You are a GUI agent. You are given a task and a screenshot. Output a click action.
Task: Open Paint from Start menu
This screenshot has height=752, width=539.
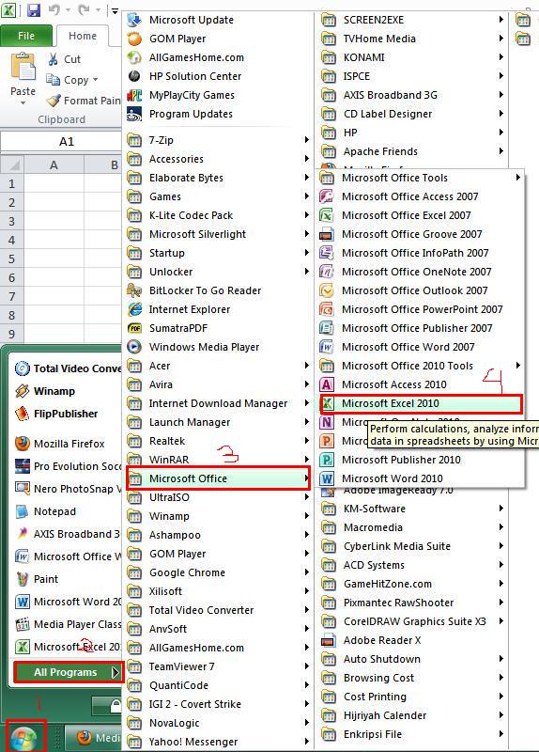pos(37,579)
